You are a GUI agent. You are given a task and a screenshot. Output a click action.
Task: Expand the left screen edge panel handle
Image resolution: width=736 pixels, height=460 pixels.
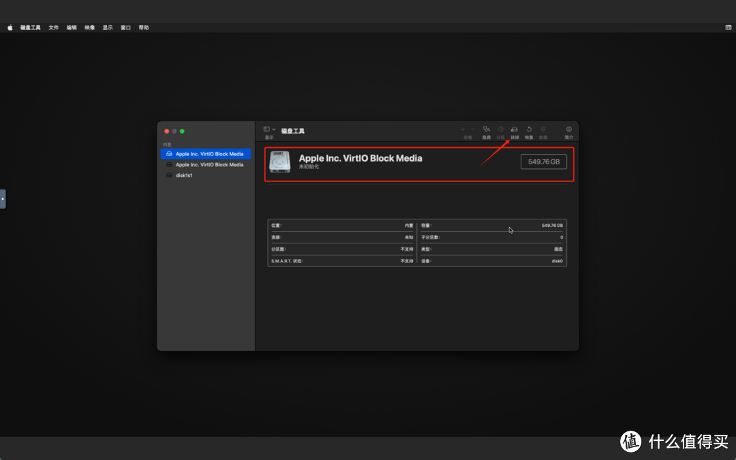point(3,199)
